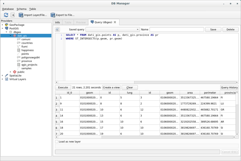Click the Import Layer/File database icon
241x161 pixels.
point(21,15)
